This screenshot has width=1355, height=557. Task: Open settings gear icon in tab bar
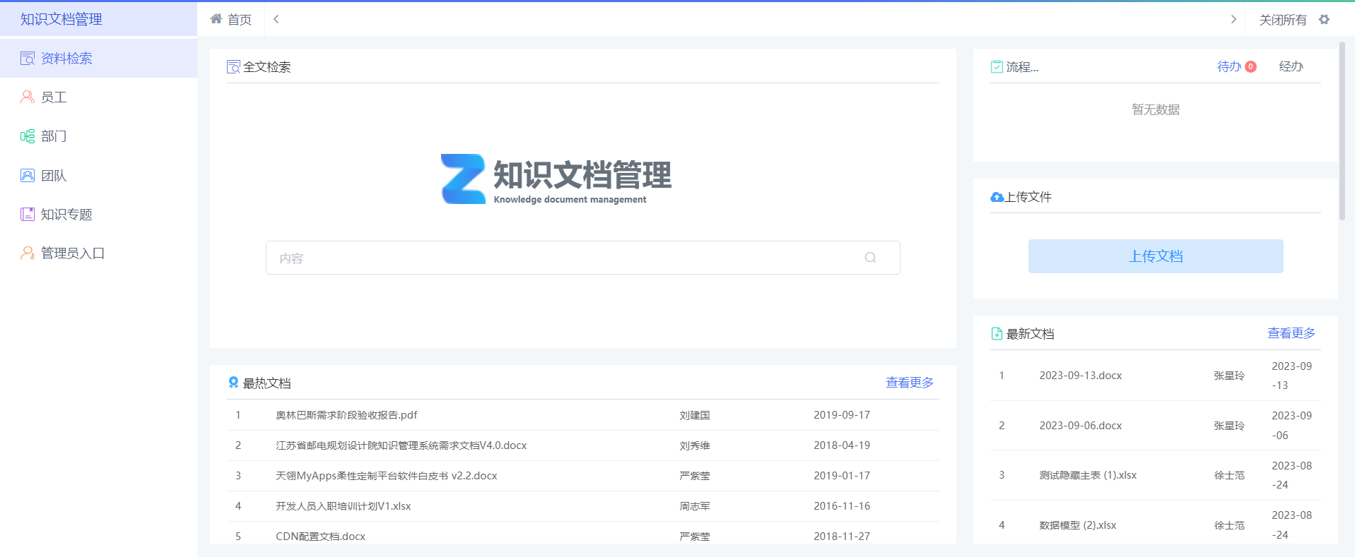[1324, 20]
